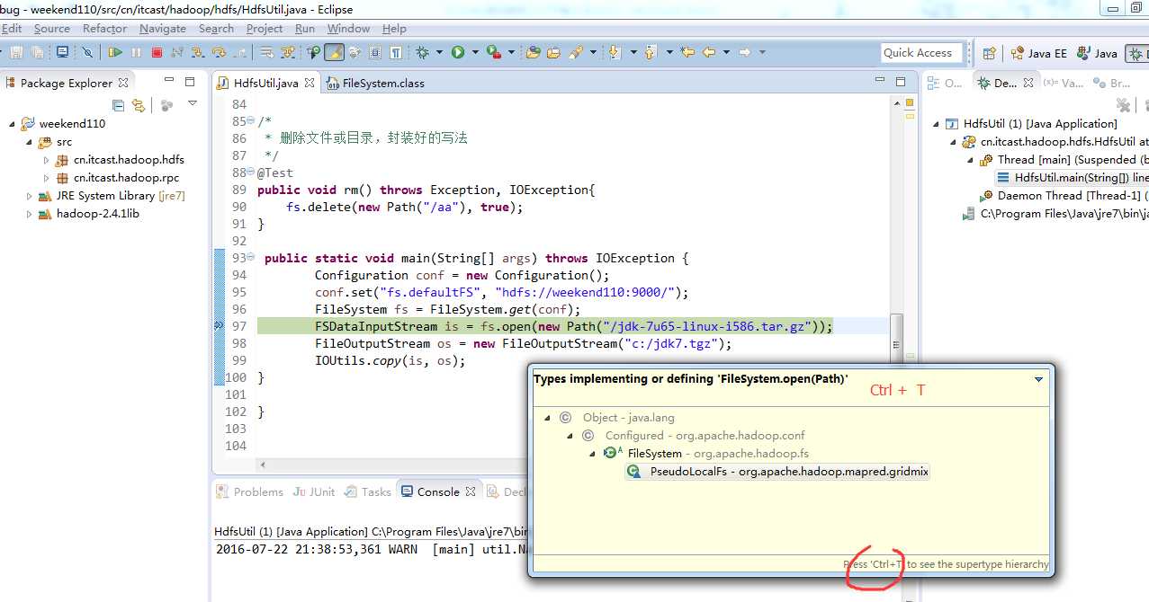Click the line 97 instruction pointer marker
The image size is (1149, 602).
[x=218, y=327]
